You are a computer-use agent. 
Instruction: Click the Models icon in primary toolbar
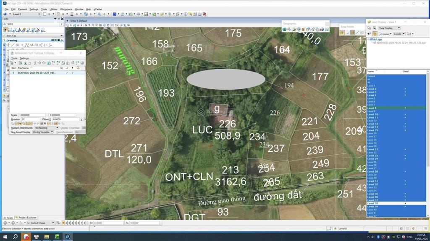[x=114, y=14]
